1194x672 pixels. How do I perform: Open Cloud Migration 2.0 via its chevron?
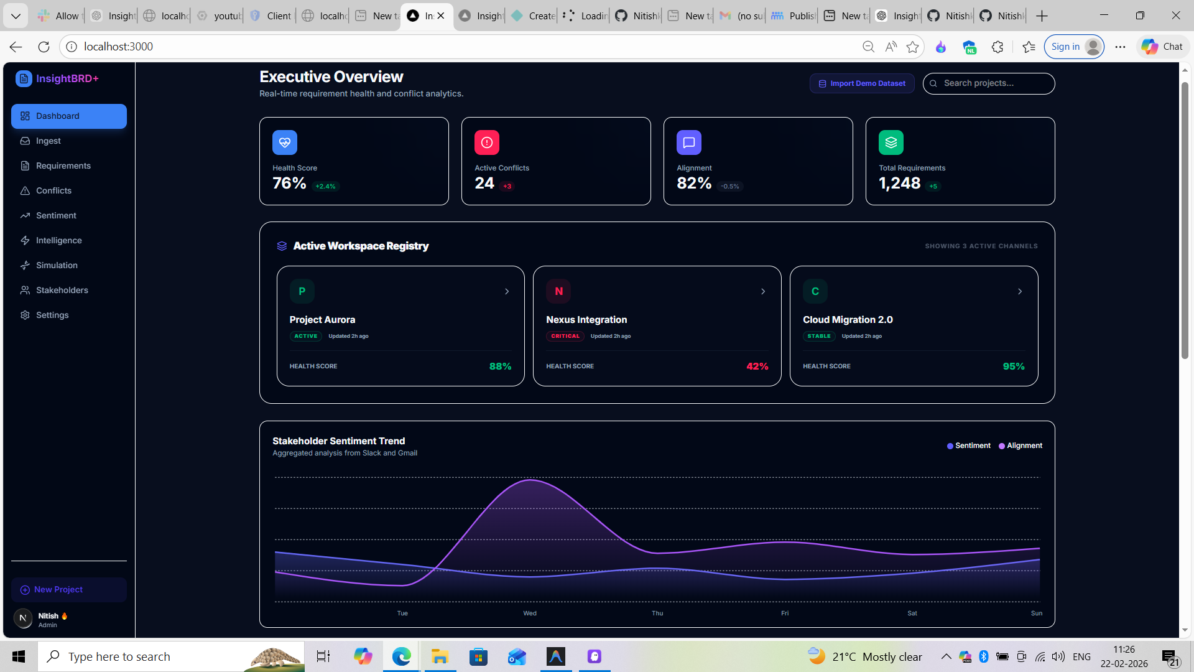1019,291
